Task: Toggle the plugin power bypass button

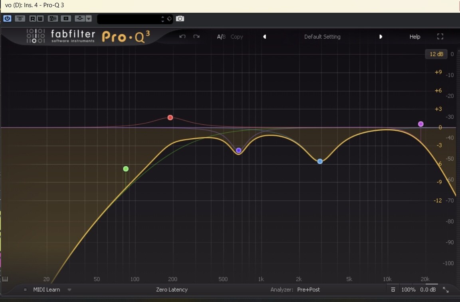Action: pyautogui.click(x=7, y=18)
